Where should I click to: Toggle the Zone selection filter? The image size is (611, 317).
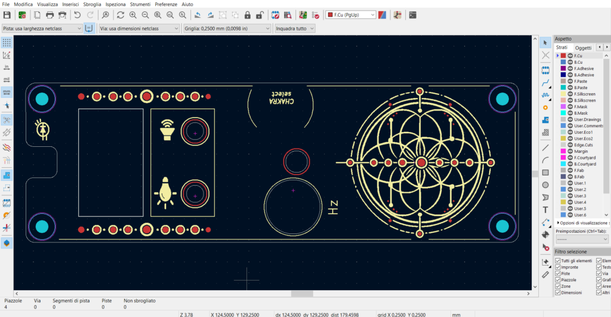(558, 286)
